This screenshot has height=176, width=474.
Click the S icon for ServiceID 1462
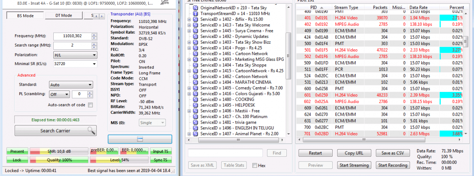point(195,77)
